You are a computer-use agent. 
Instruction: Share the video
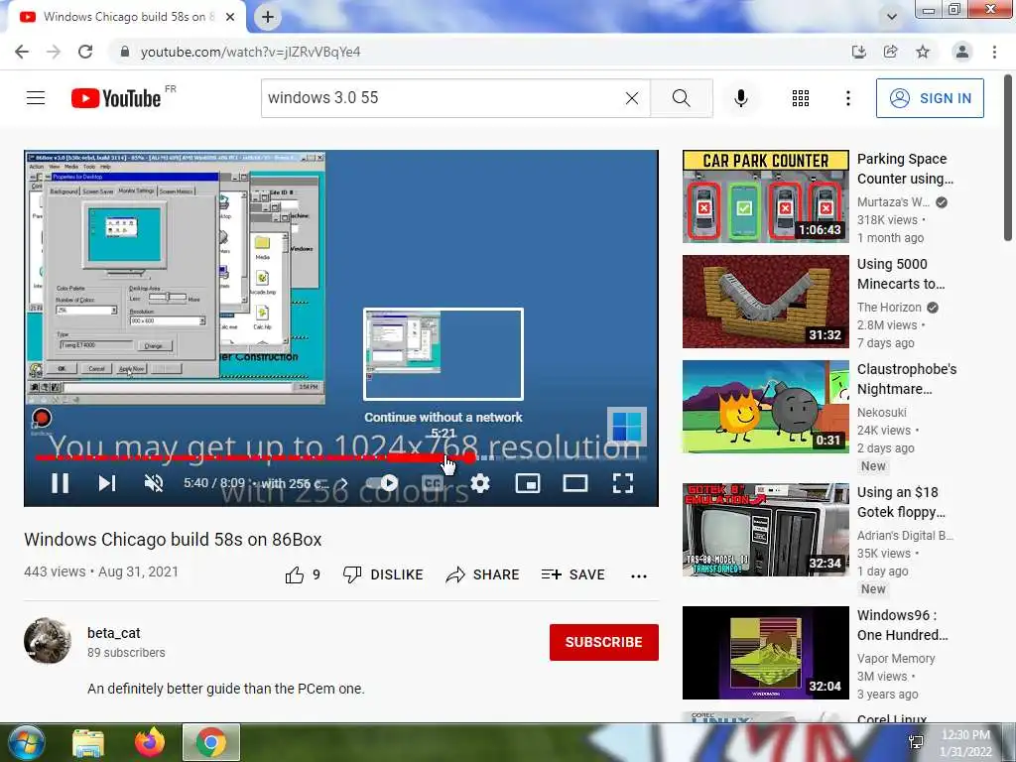coord(483,574)
